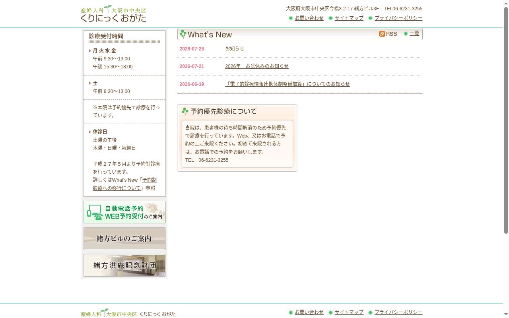This screenshot has width=509, height=318.
Task: Open the お知らせ news item dated 2026-07-28
Action: coord(235,48)
